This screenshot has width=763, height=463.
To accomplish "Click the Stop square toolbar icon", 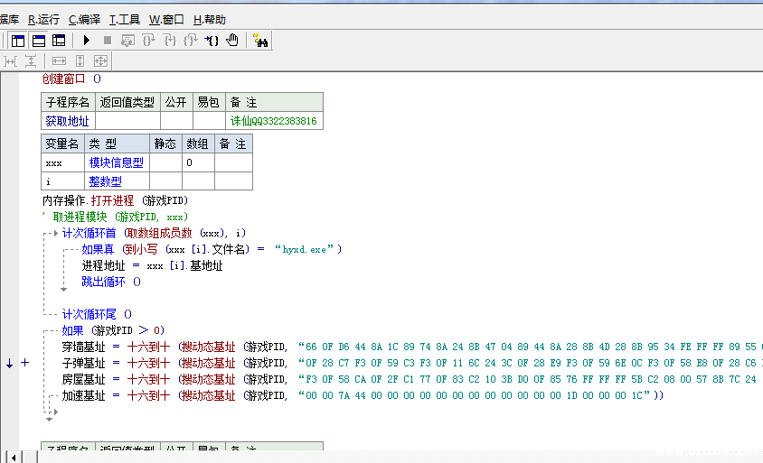I will 108,41.
